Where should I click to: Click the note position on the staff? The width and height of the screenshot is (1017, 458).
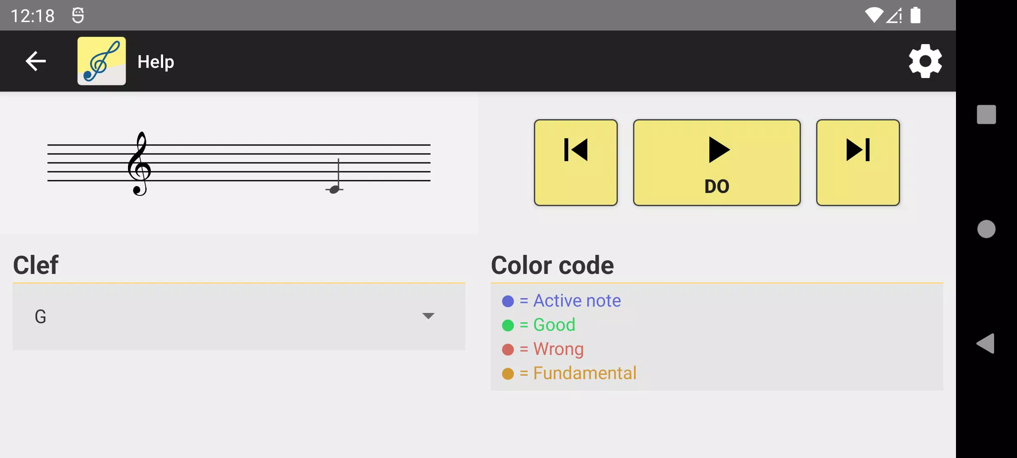(x=334, y=189)
